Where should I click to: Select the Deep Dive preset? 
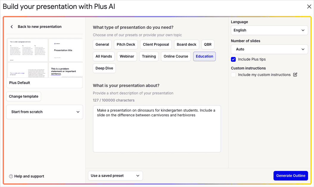[104, 68]
